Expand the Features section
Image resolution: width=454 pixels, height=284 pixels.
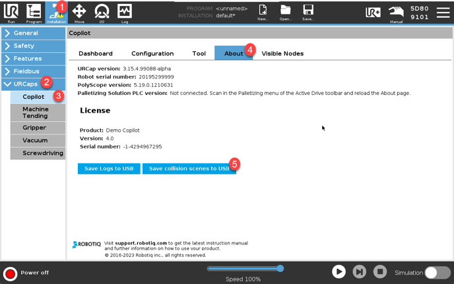coord(33,59)
